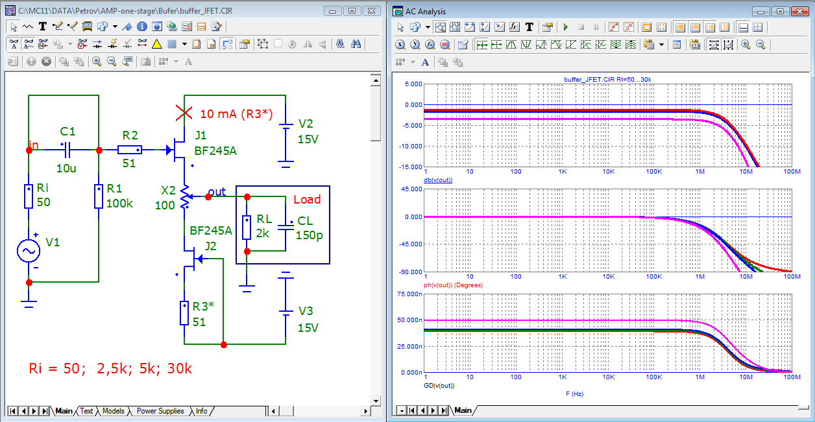The width and height of the screenshot is (815, 422).
Task: Click the GD(v(out)) plot label
Action: [439, 385]
